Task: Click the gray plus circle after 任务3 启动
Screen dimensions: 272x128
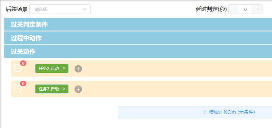Action: point(78,89)
